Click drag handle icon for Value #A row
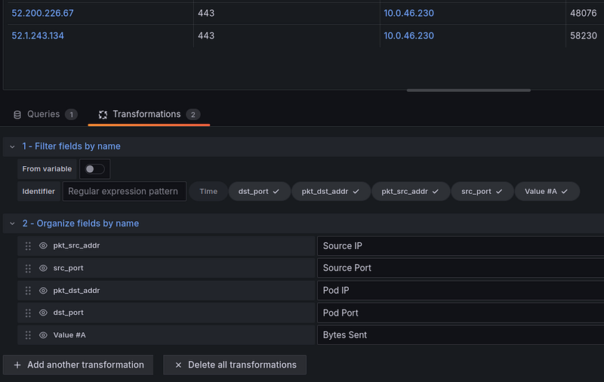The width and height of the screenshot is (604, 382). click(x=28, y=335)
